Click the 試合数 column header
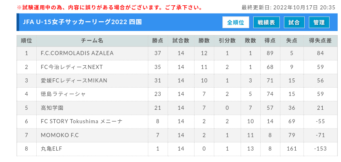341x162 pixels. [181, 41]
